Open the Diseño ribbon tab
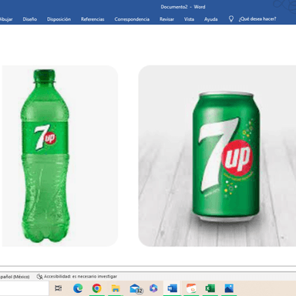 (x=30, y=19)
